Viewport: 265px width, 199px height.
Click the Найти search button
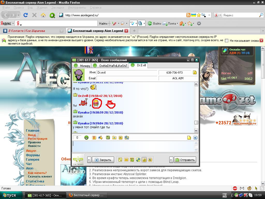point(103,24)
